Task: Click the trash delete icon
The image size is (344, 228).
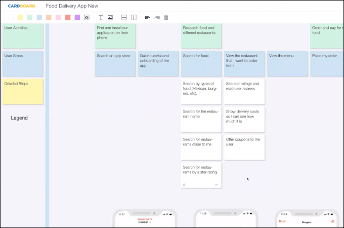Action: (x=166, y=17)
